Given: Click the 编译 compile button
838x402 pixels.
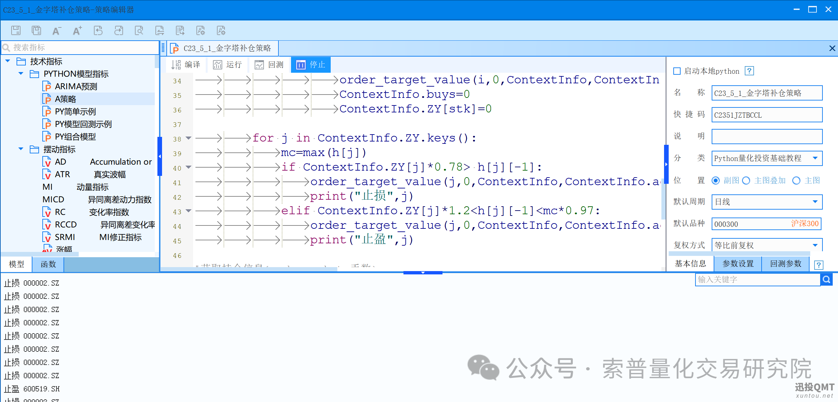Looking at the screenshot, I should click(x=186, y=64).
